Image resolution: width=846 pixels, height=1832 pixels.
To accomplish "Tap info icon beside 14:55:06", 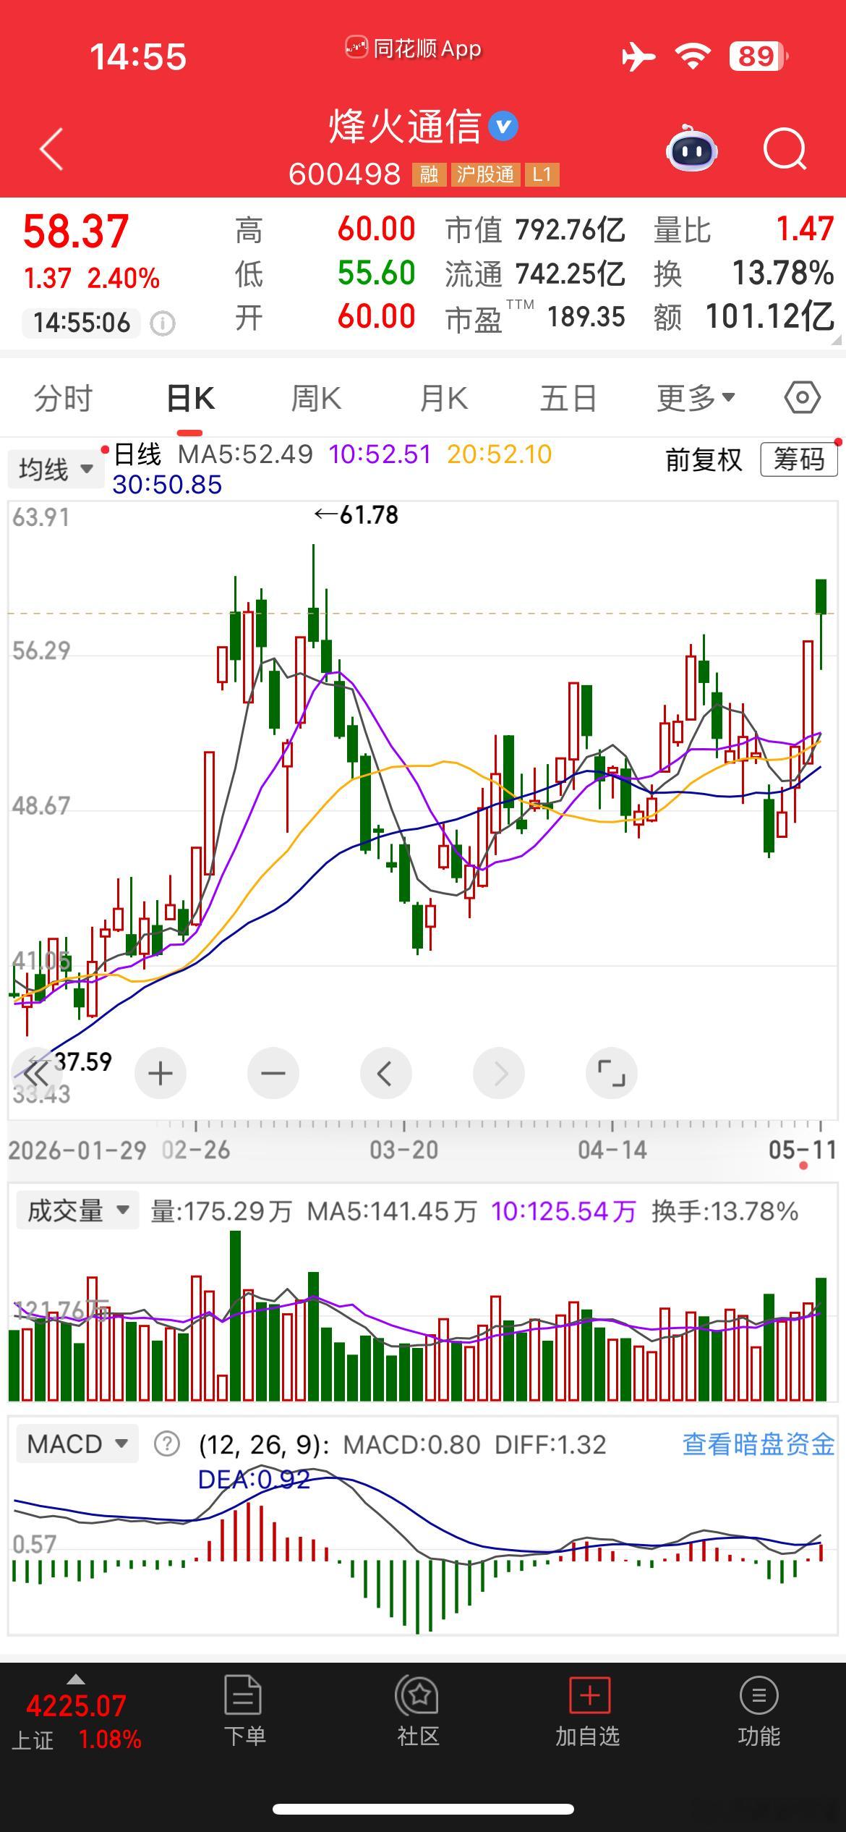I will click(x=163, y=323).
